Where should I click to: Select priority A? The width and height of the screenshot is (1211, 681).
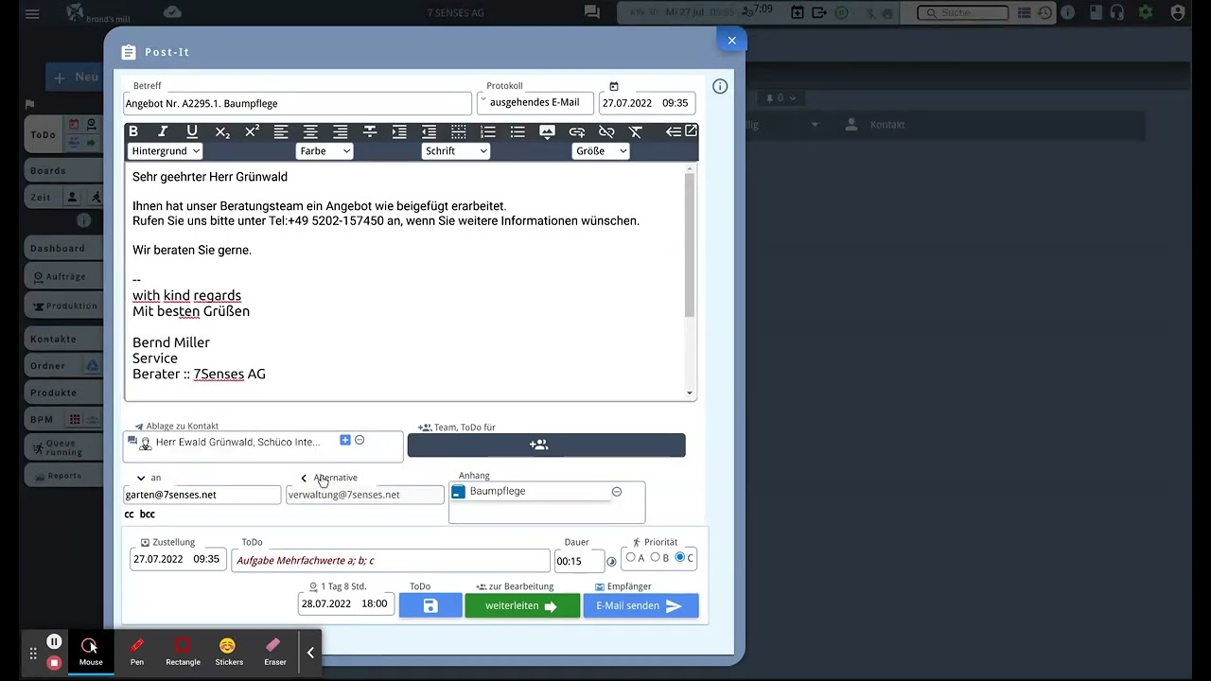[x=631, y=557]
